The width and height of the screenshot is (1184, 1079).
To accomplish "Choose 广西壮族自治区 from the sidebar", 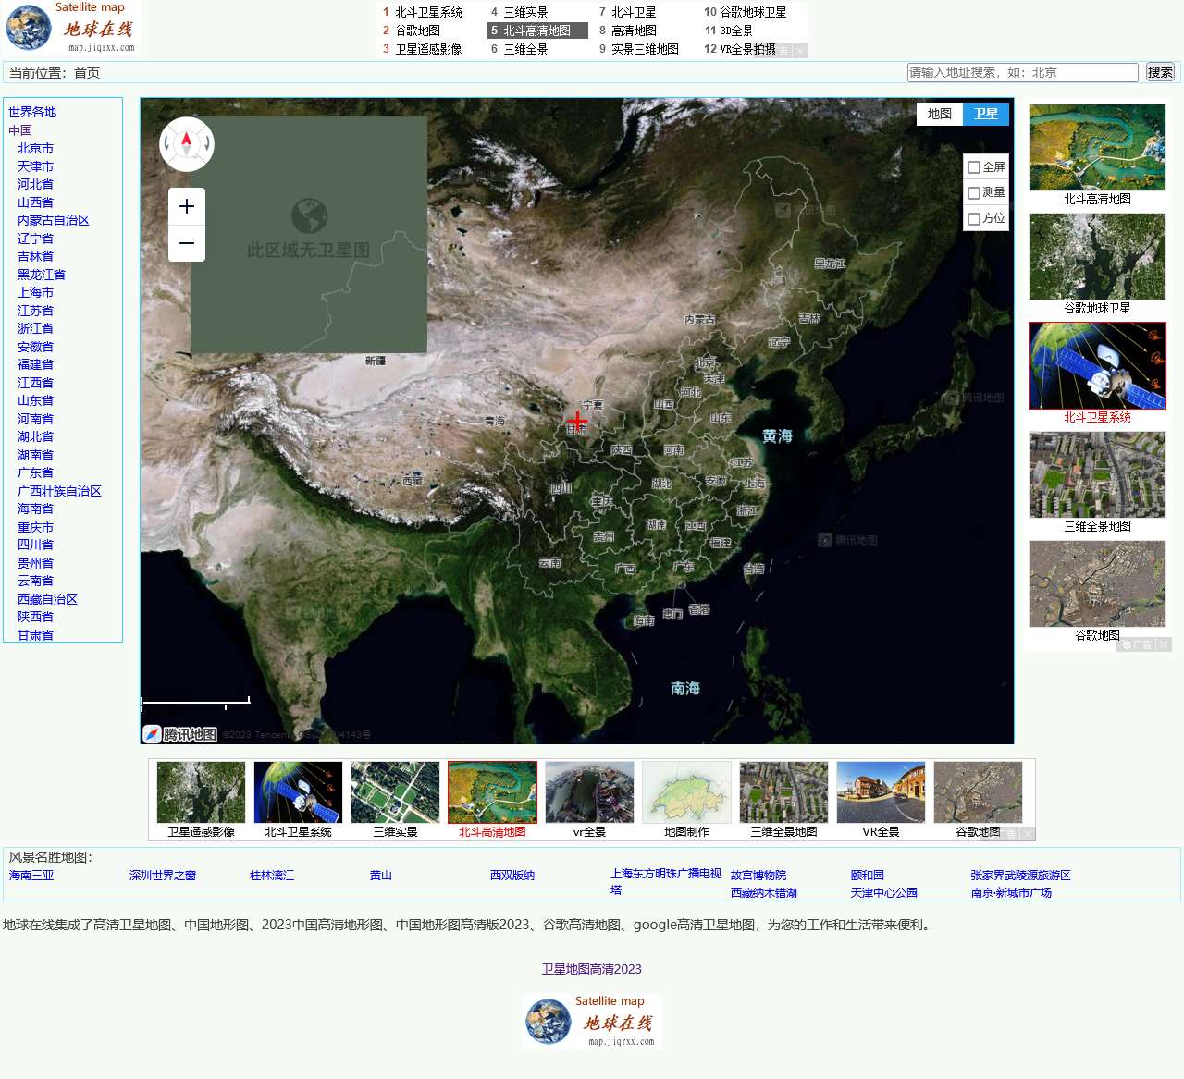I will pyautogui.click(x=59, y=491).
